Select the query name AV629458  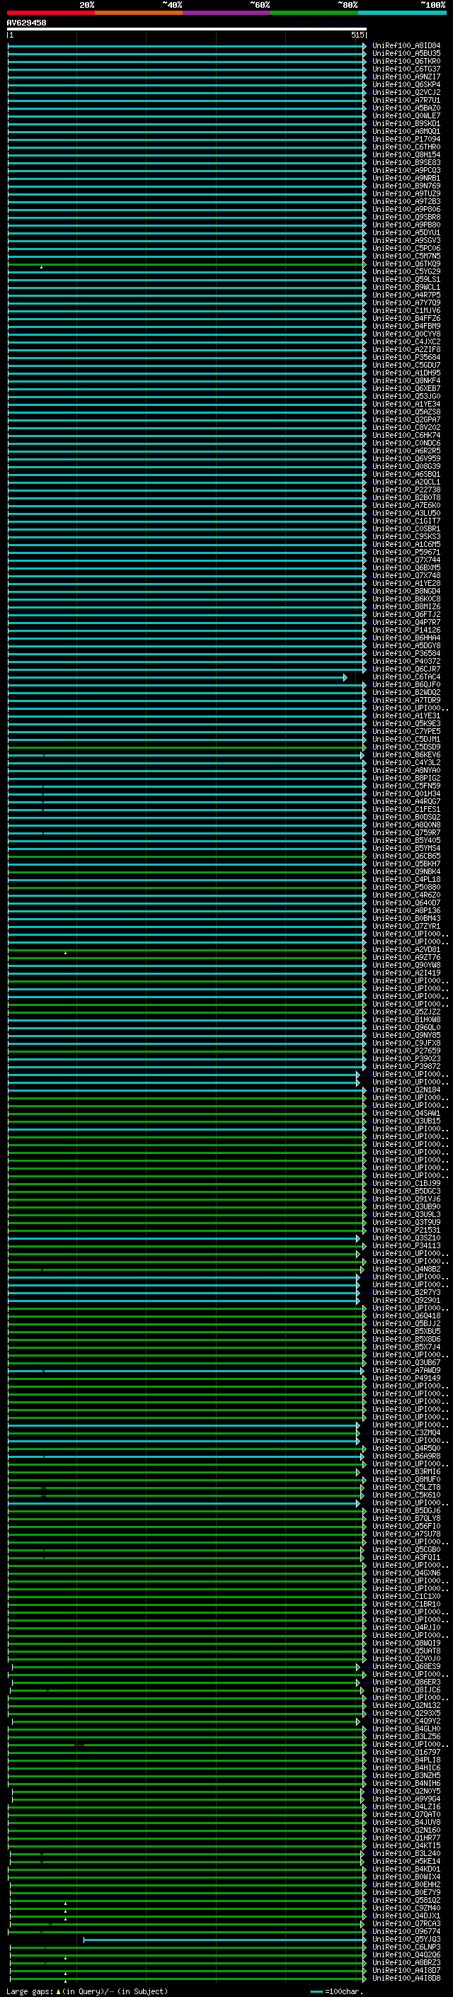(x=26, y=23)
